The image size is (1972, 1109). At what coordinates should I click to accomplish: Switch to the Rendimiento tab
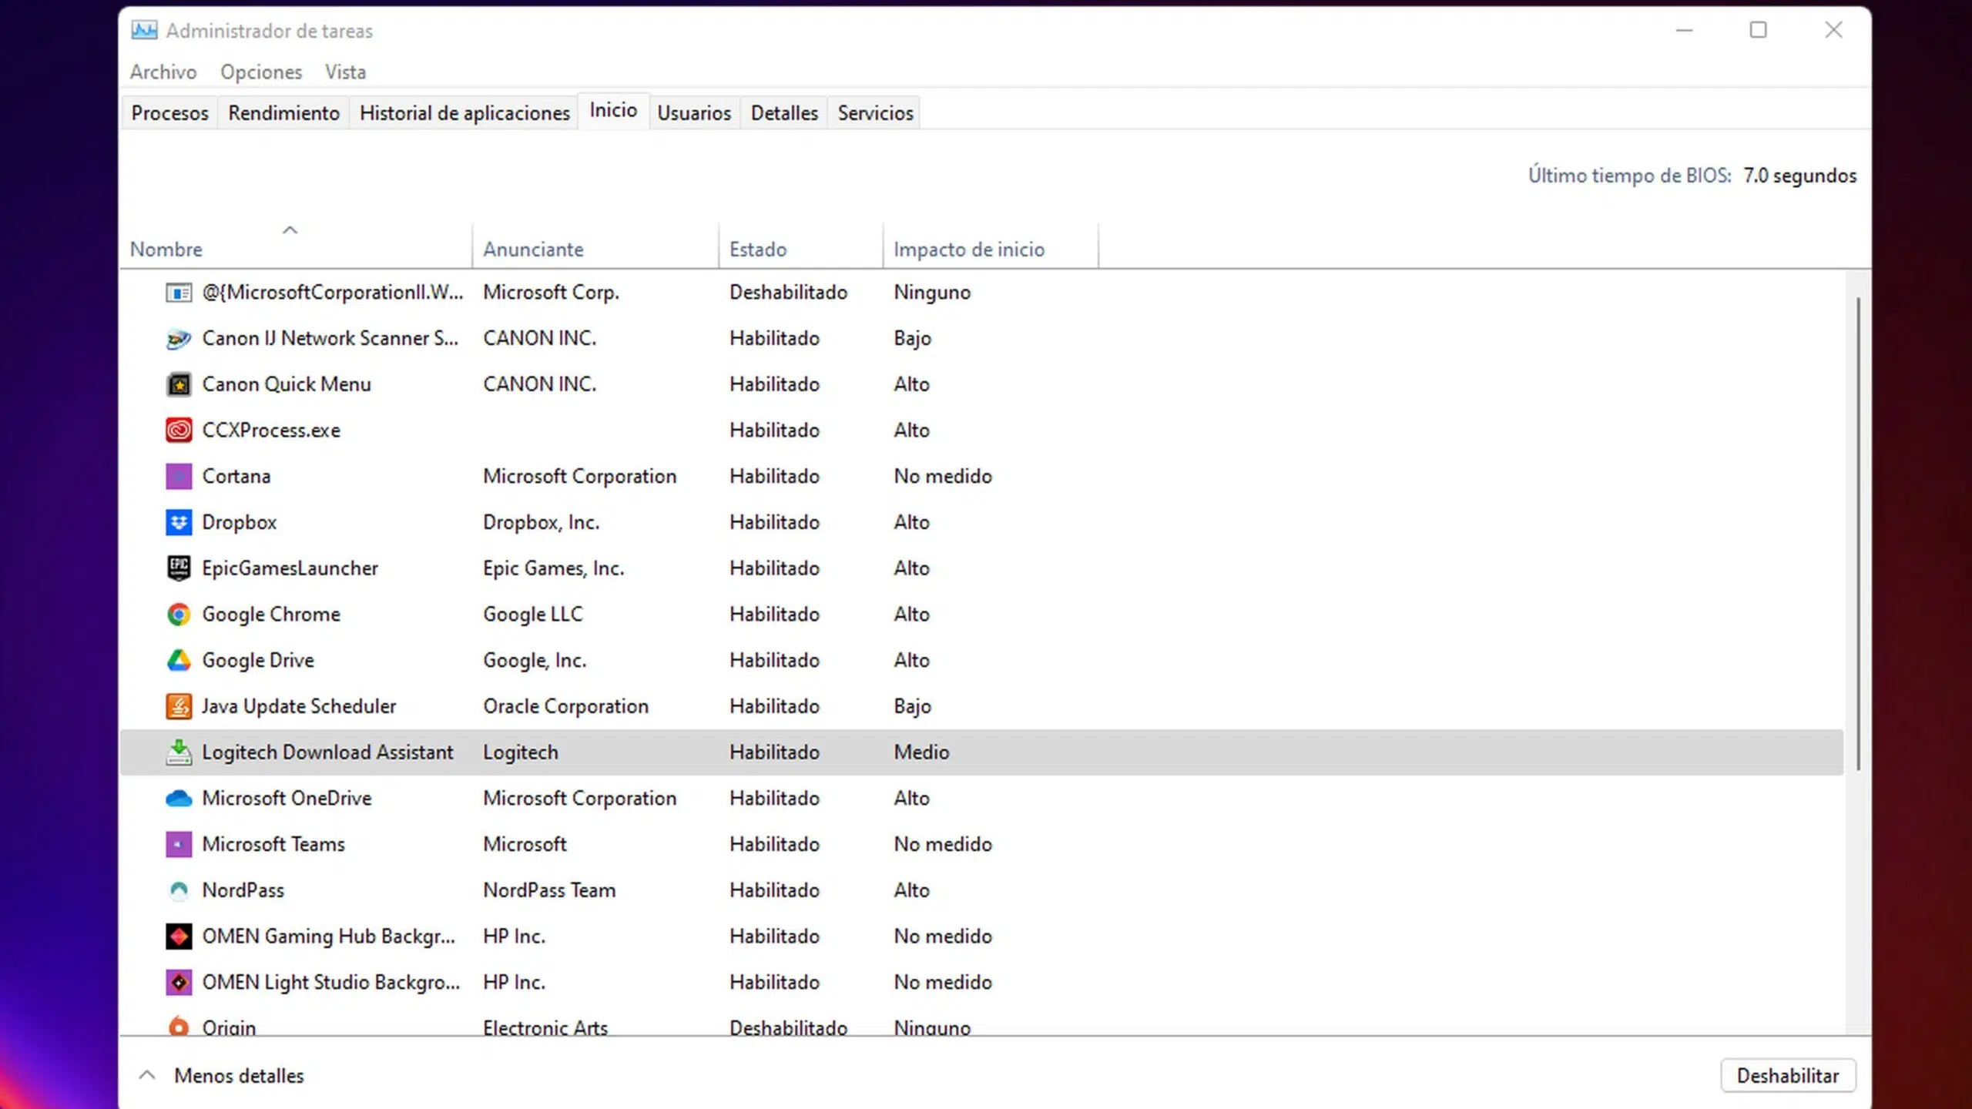coord(283,112)
